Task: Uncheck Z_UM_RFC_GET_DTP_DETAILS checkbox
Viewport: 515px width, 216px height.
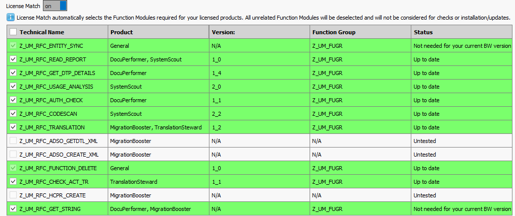Action: 13,73
